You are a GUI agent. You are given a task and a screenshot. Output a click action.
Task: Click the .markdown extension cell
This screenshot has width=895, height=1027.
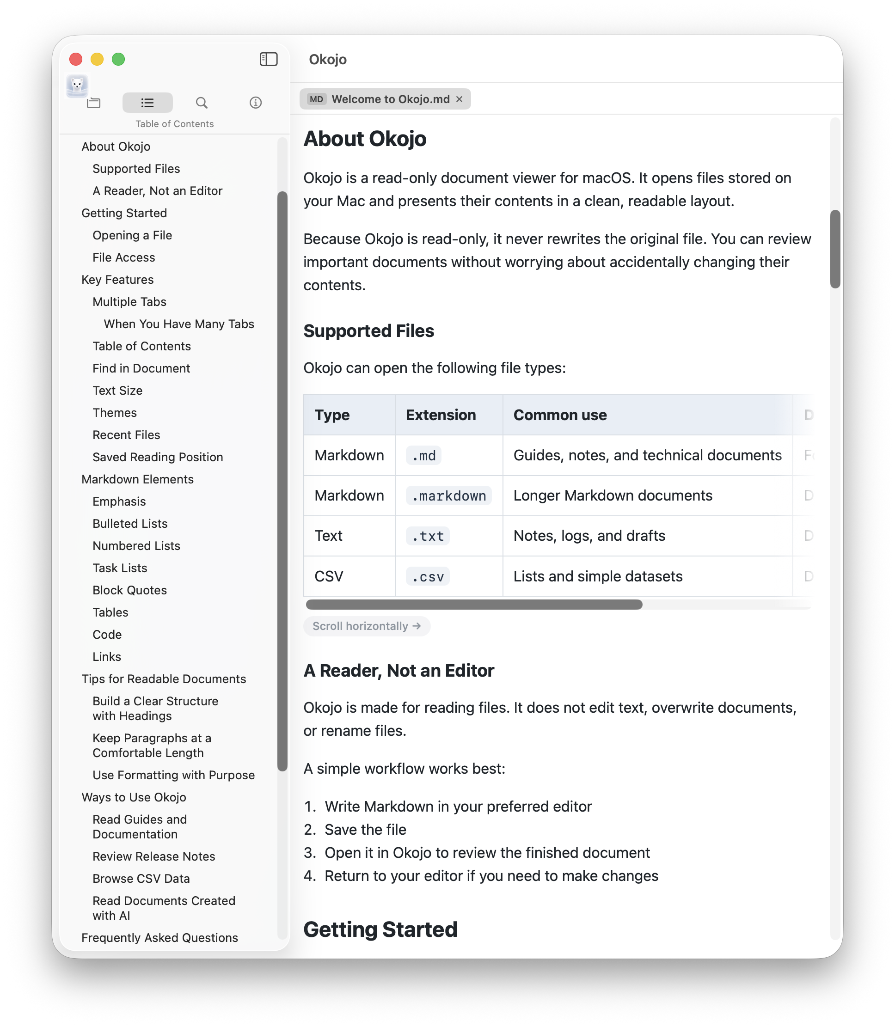pyautogui.click(x=448, y=496)
